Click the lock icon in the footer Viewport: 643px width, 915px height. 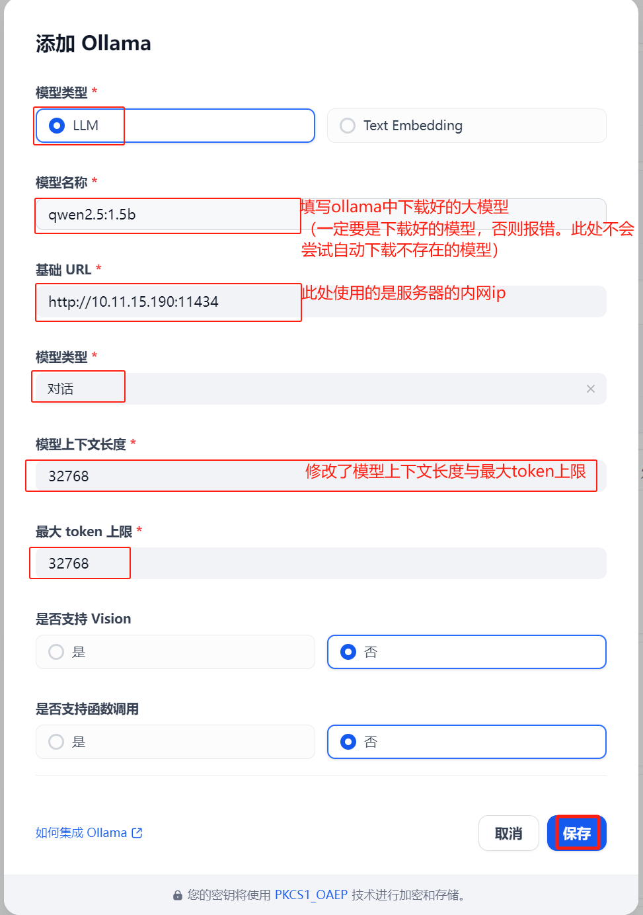177,895
